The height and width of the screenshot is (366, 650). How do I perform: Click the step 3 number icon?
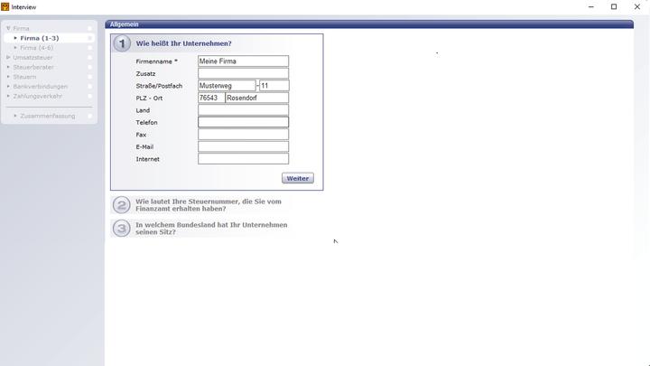coord(122,229)
